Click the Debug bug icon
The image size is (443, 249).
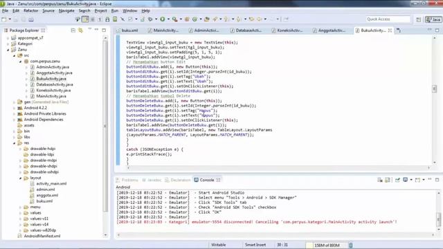point(150,19)
